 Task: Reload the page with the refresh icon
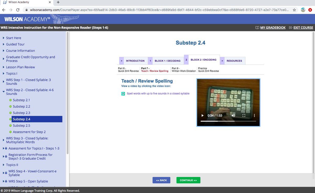click(18, 10)
